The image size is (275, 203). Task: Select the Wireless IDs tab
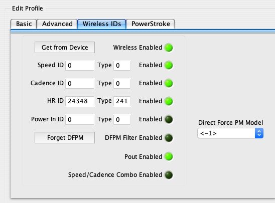(102, 24)
